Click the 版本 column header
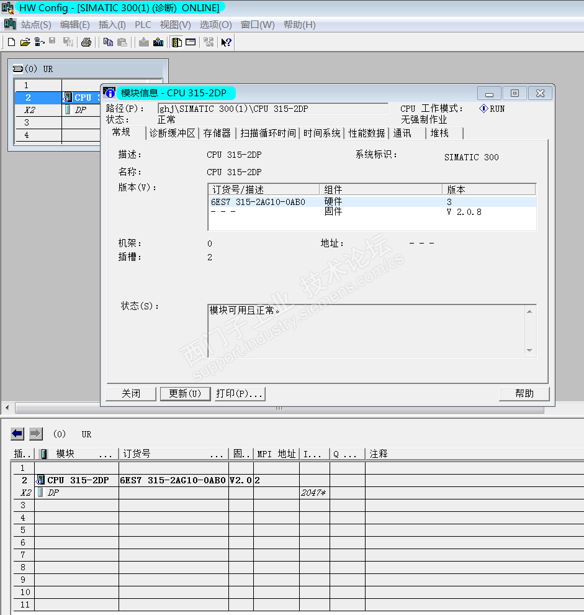 tap(489, 189)
